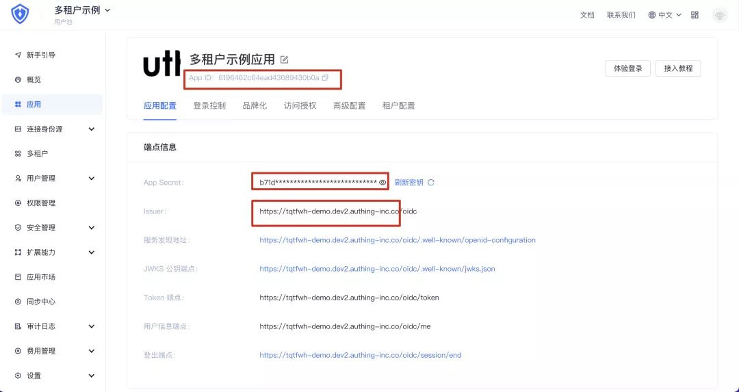This screenshot has width=739, height=392.
Task: Click the 应用市场 store icon
Action: point(18,277)
